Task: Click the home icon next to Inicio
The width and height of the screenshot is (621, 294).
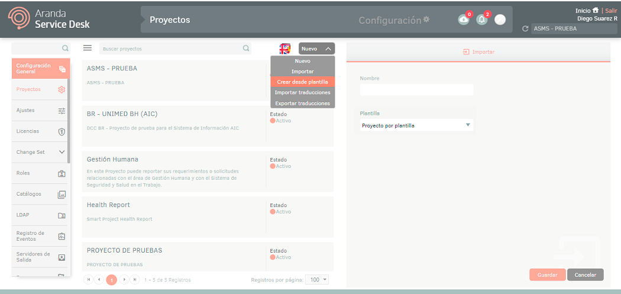Action: (x=595, y=11)
